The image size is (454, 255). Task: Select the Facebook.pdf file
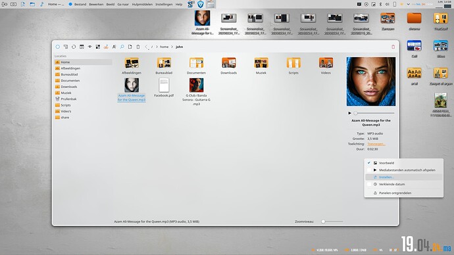(164, 88)
